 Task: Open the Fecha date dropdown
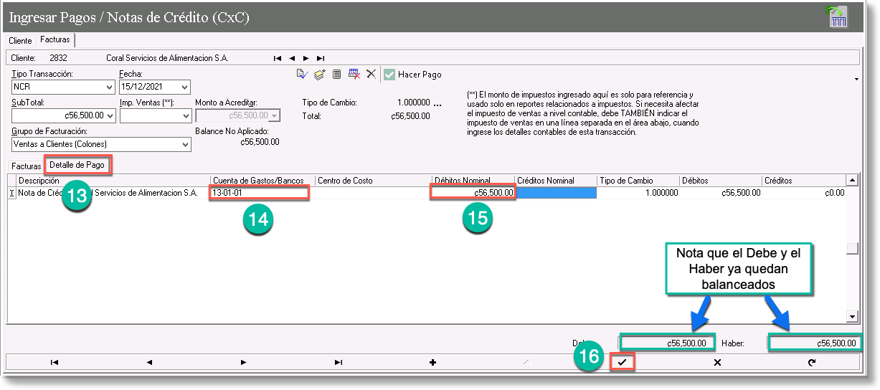tap(184, 87)
